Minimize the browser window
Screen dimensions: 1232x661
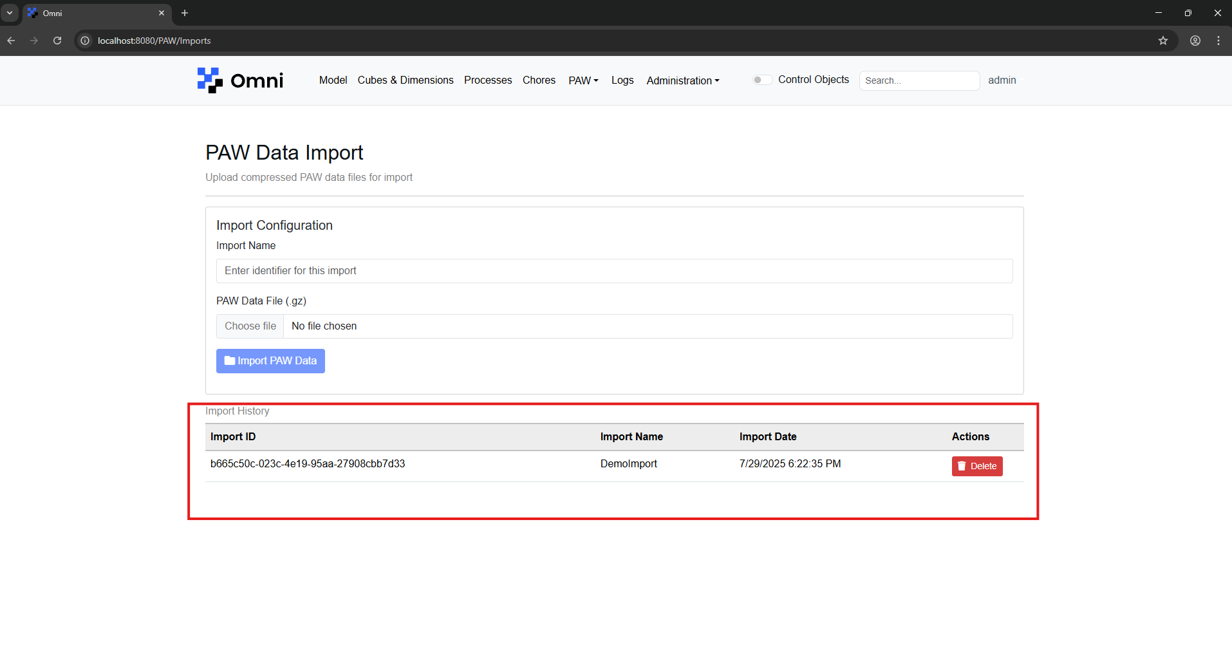click(1159, 13)
